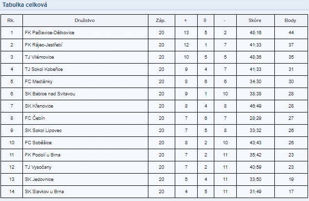309x201 pixels.
Task: Open team FK Pačlavice-Dětkovice
Action: click(49, 33)
